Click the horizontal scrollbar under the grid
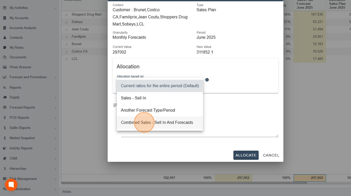This screenshot has height=196, width=351. [x=184, y=183]
